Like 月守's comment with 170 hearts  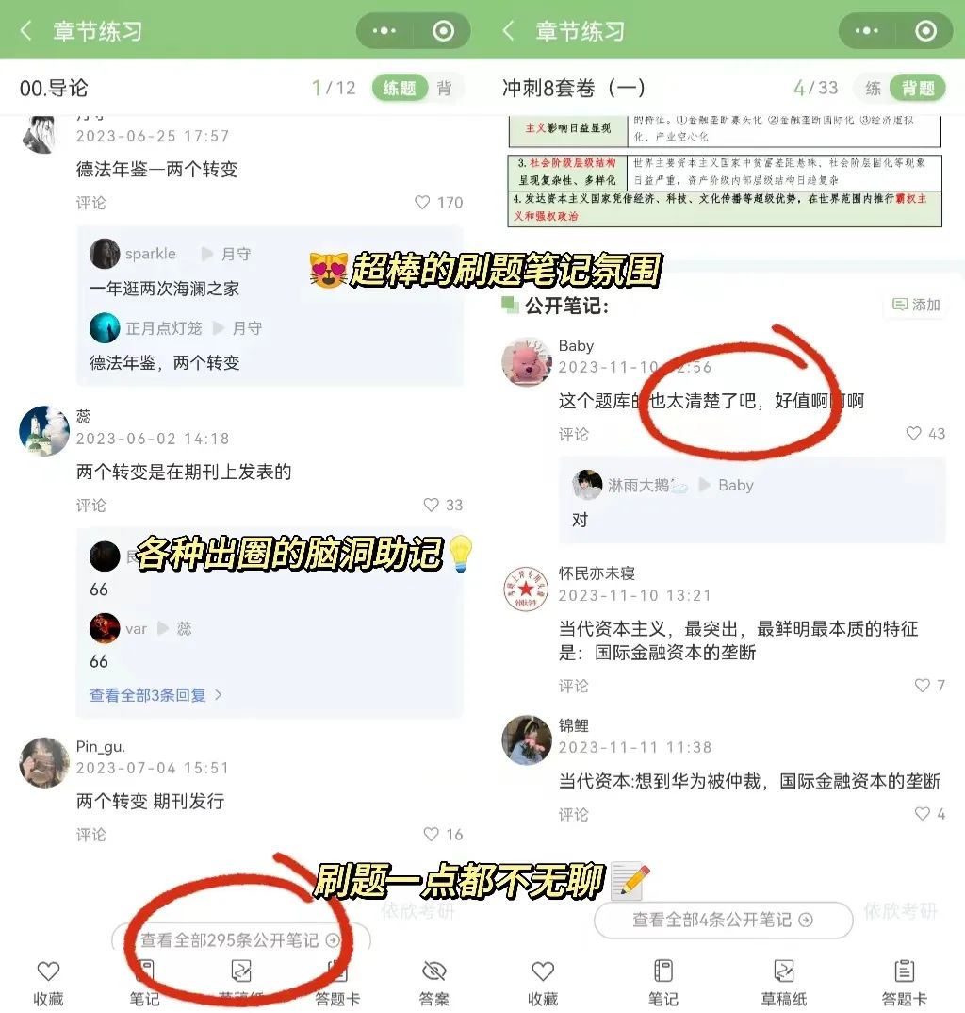click(422, 202)
